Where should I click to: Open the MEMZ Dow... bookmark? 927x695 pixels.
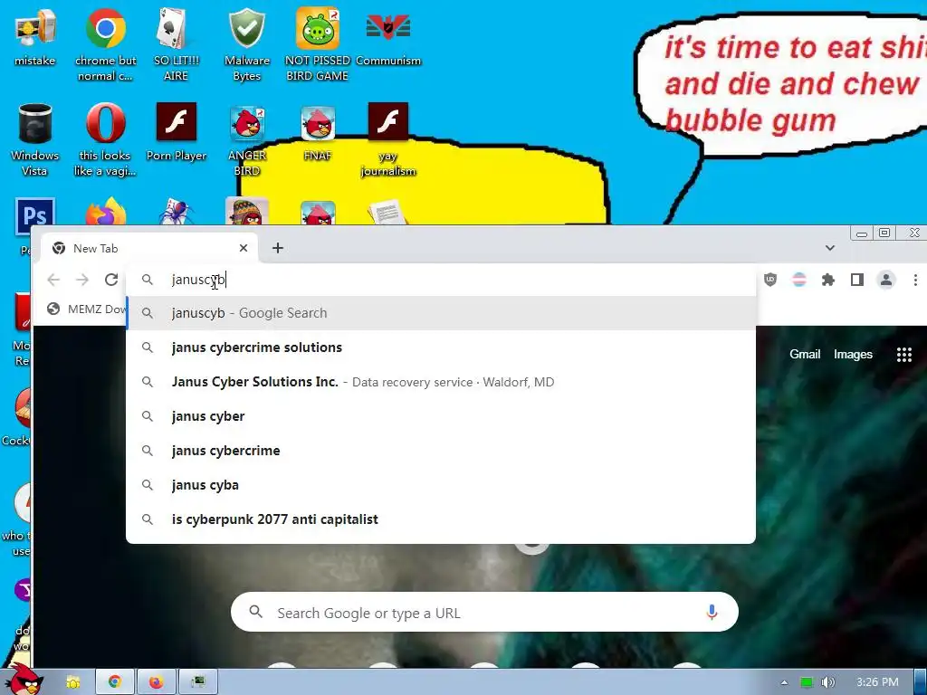(86, 309)
